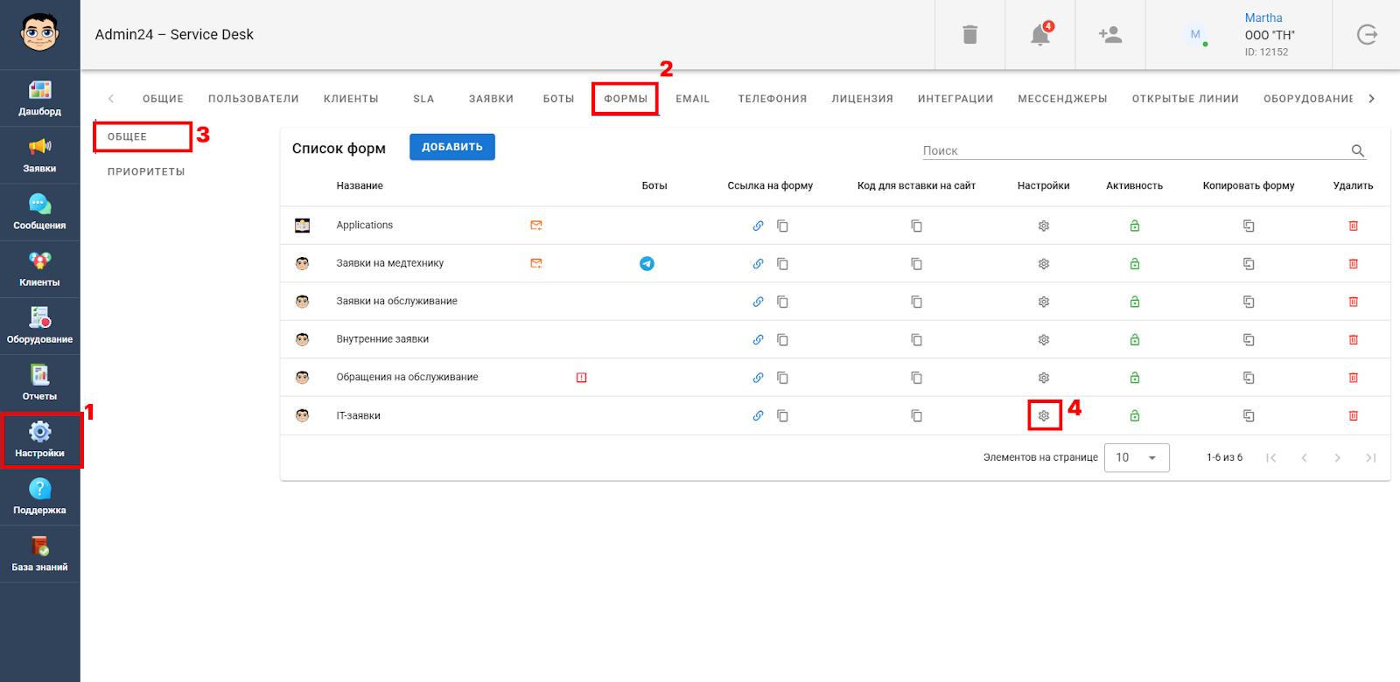Copy the Внутренние заявки form

pyautogui.click(x=1249, y=340)
